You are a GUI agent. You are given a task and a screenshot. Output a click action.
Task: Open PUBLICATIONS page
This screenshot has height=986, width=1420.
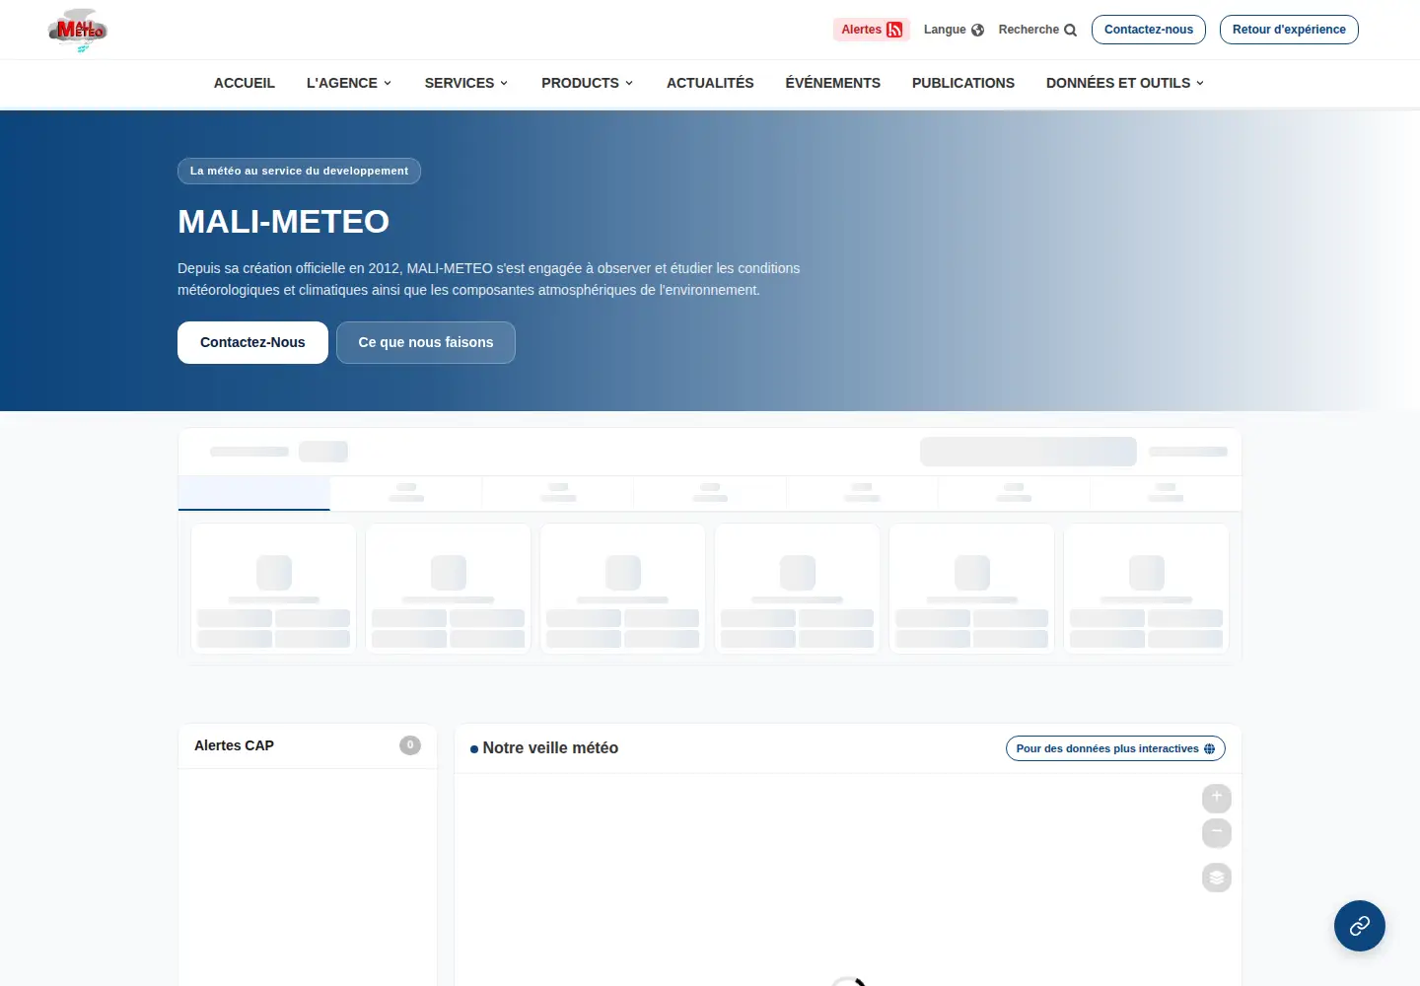coord(963,83)
